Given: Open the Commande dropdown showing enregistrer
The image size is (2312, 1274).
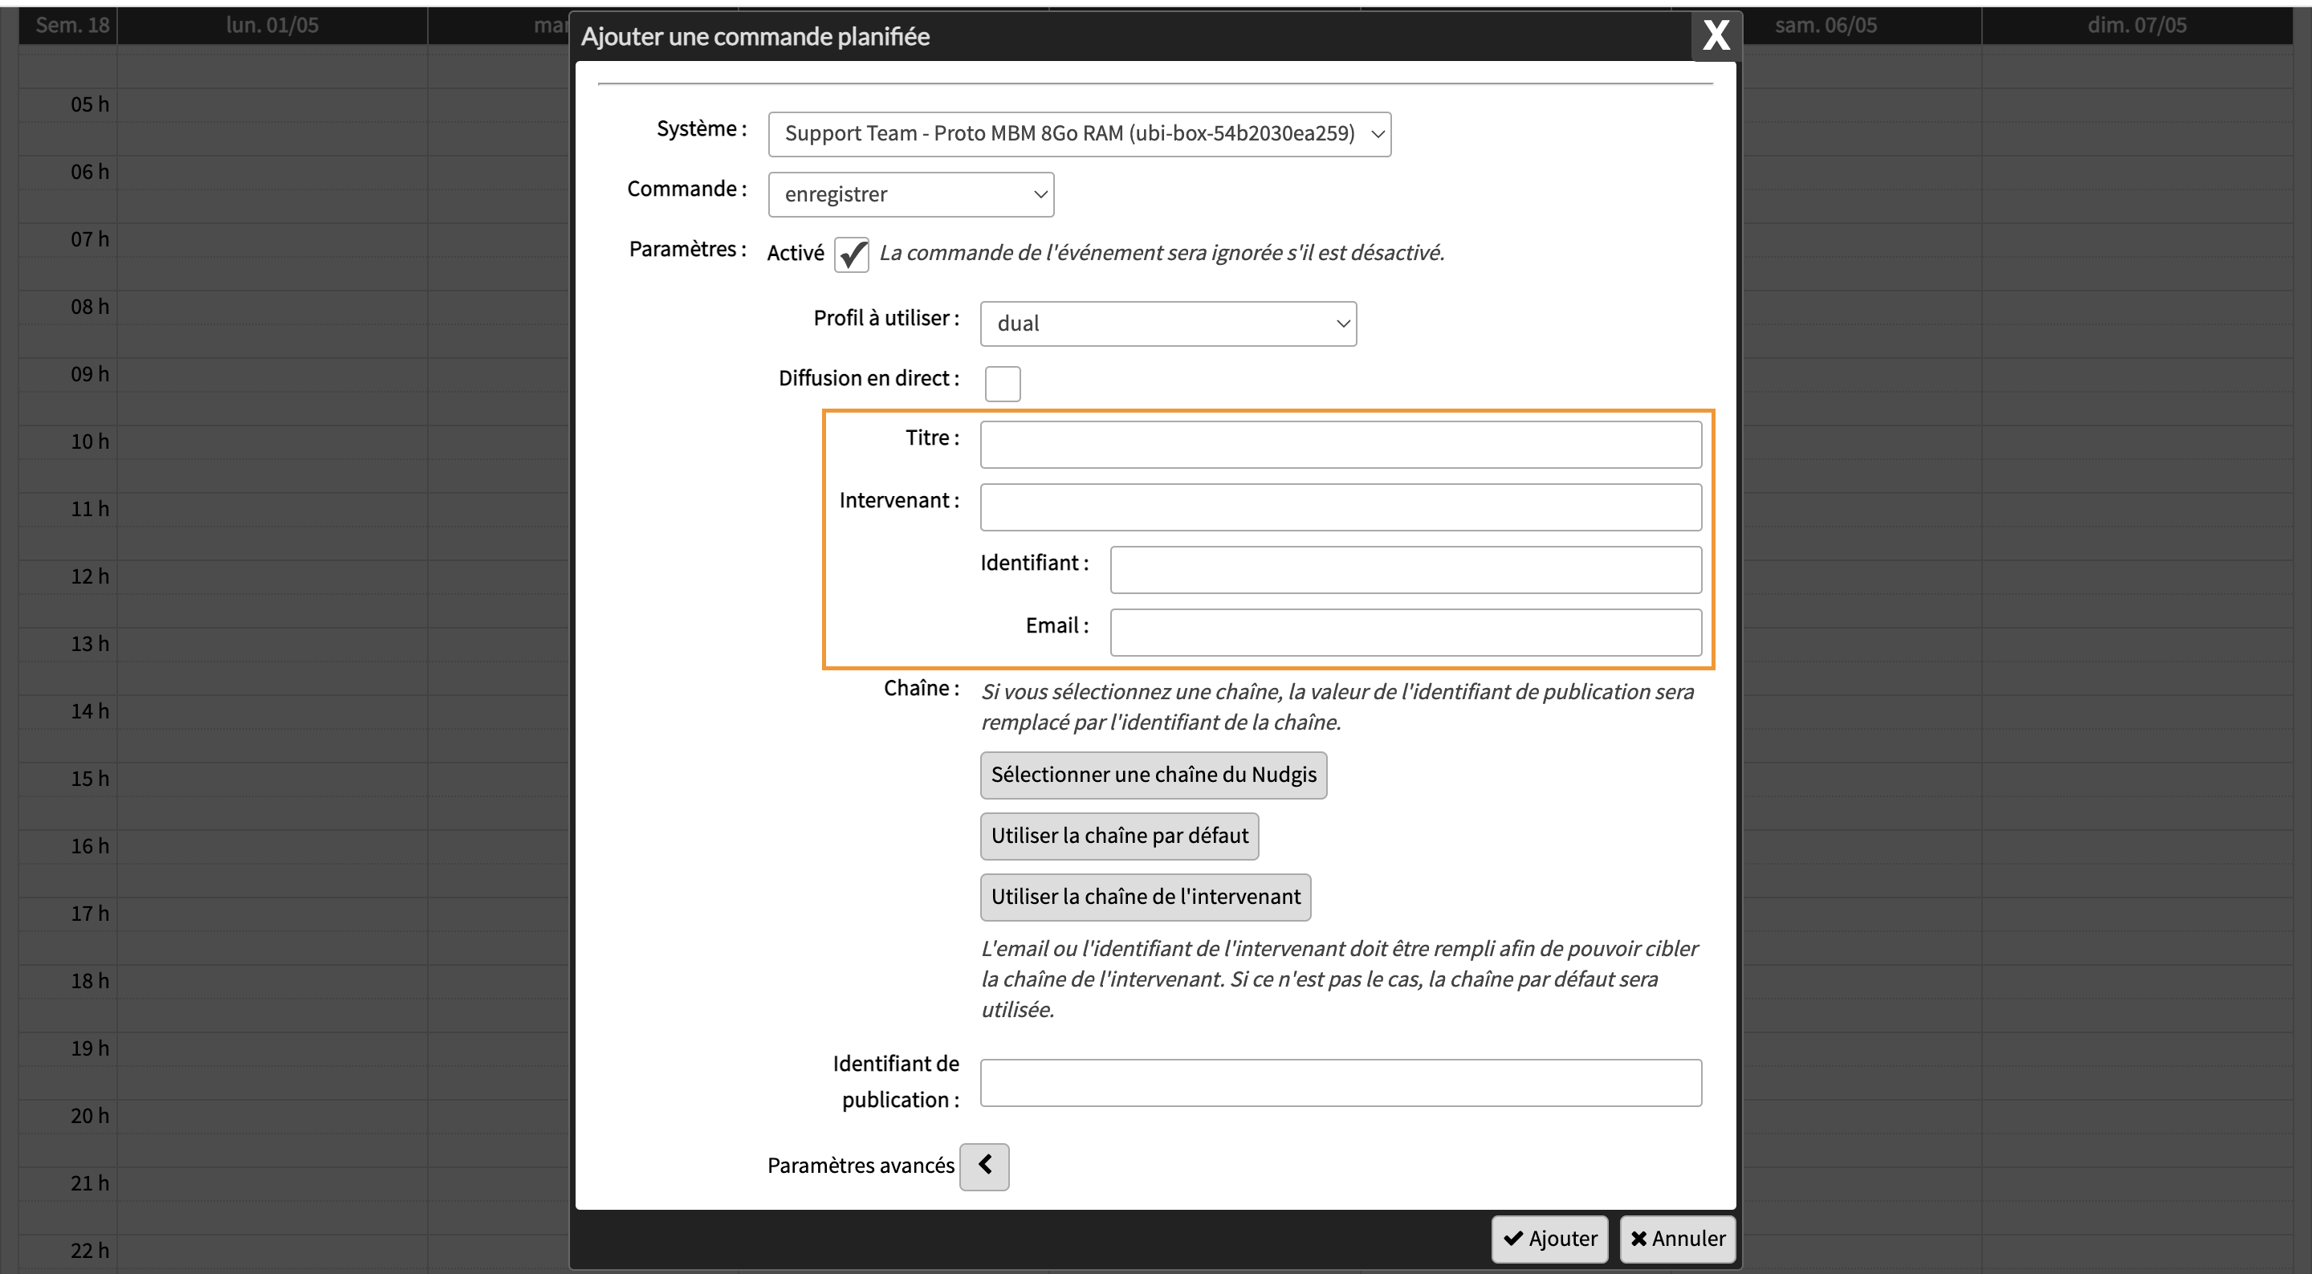Looking at the screenshot, I should 911,195.
